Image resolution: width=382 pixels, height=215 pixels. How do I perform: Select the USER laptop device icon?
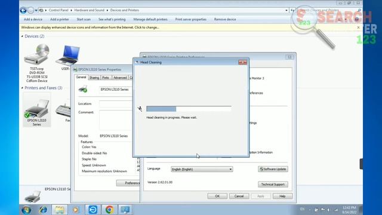(67, 55)
